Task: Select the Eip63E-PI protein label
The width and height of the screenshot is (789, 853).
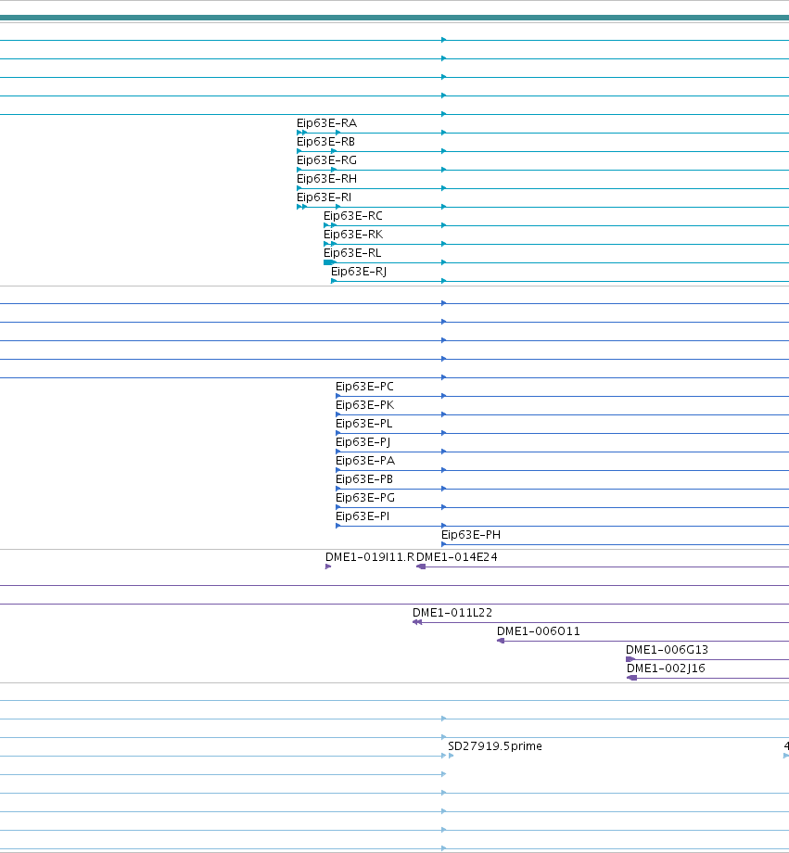Action: [363, 516]
